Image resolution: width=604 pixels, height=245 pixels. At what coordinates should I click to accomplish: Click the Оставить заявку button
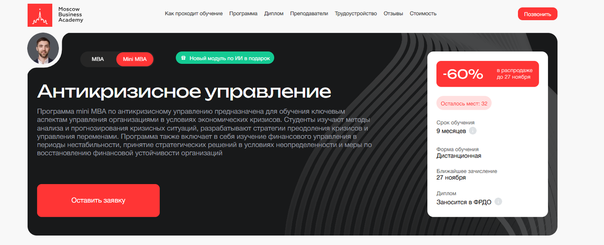(x=98, y=200)
